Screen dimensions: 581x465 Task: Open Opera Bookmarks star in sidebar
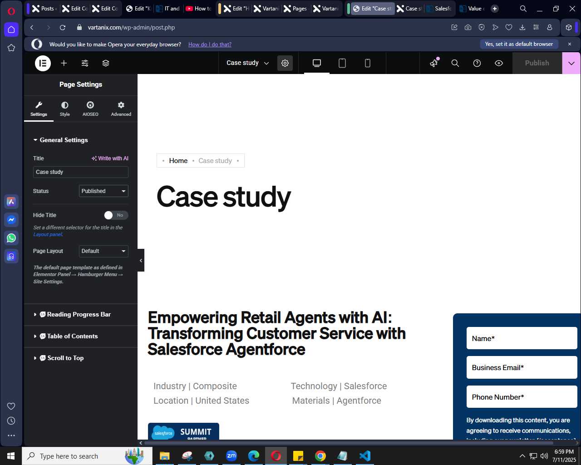coord(11,48)
